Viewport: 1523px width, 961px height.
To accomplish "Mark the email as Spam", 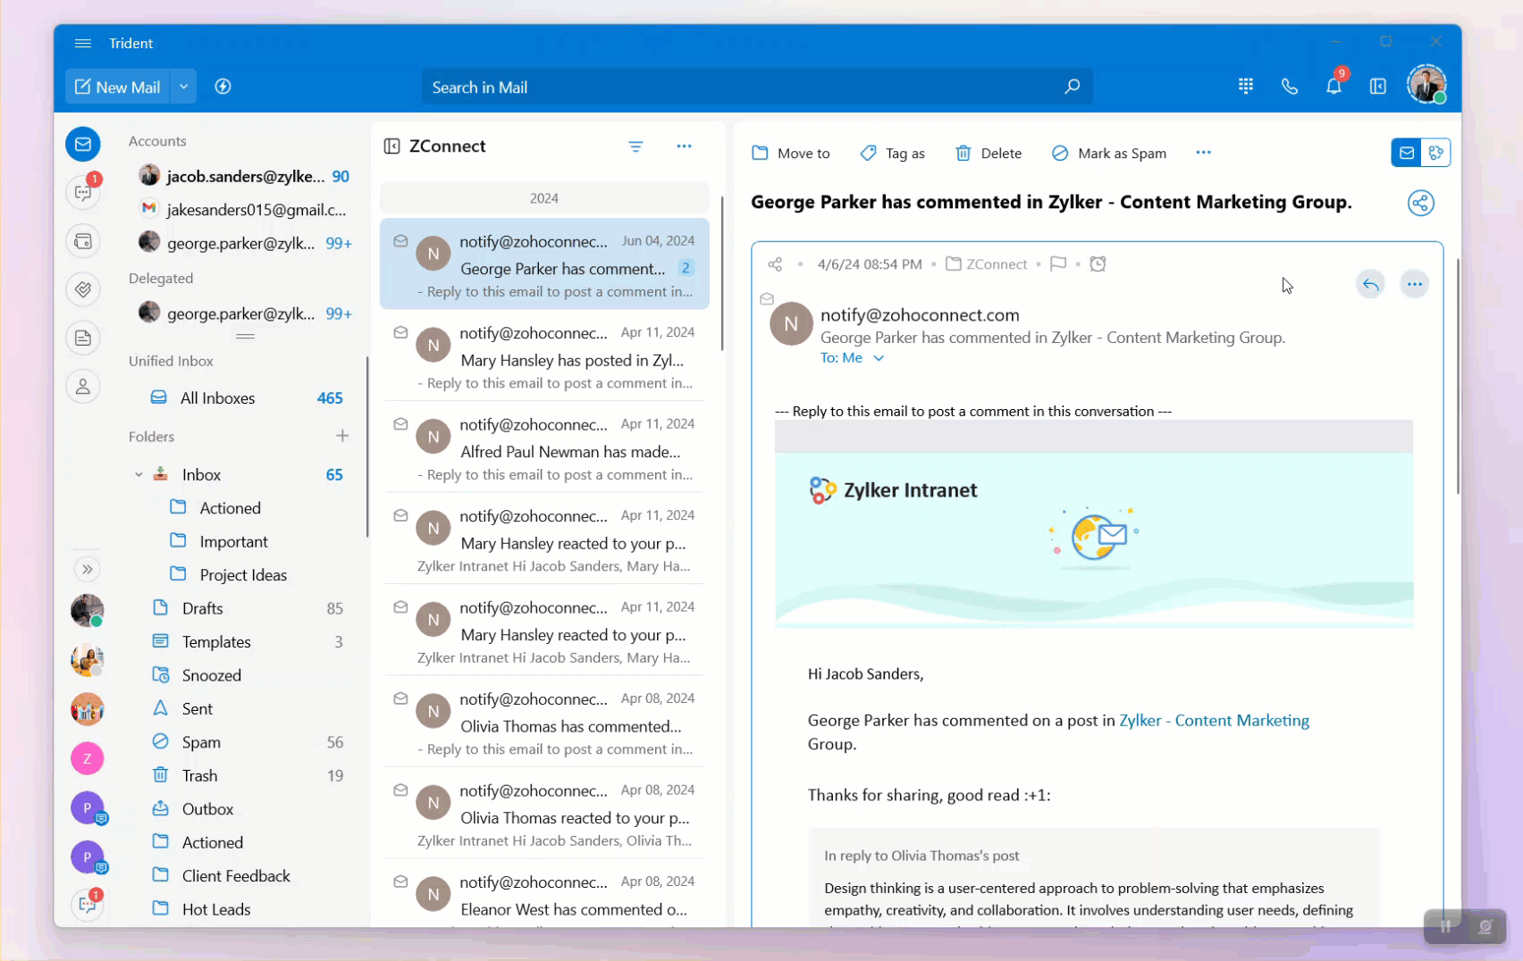I will [x=1109, y=153].
